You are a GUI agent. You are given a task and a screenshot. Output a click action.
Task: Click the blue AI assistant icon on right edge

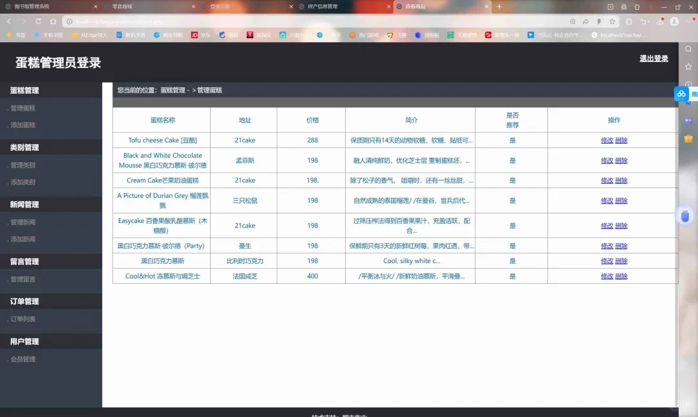point(681,94)
